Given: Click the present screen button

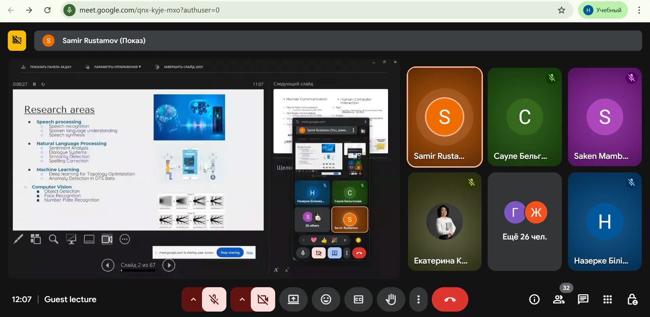Looking at the screenshot, I should [x=293, y=299].
